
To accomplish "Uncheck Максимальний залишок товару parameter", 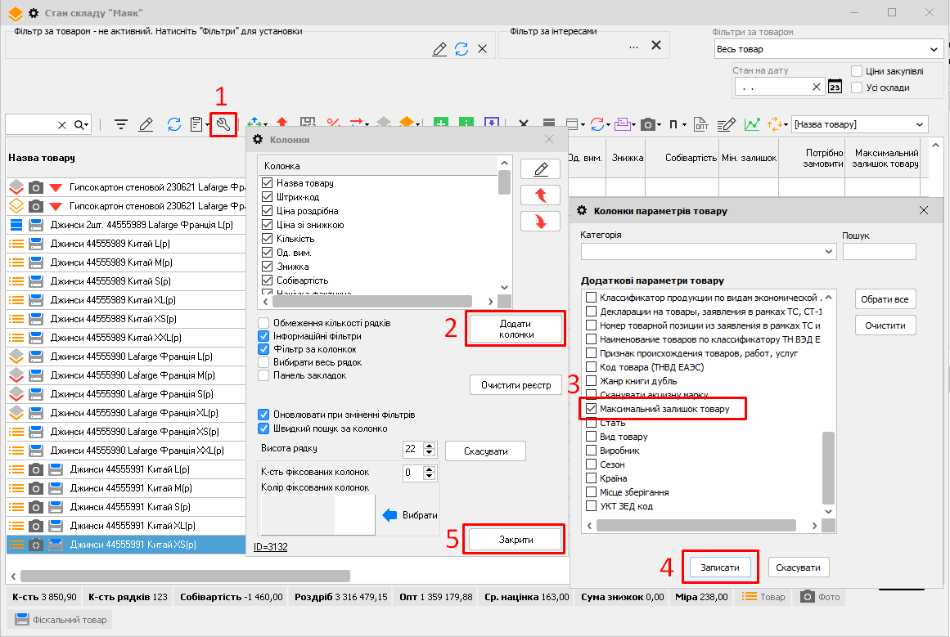I will pyautogui.click(x=589, y=408).
